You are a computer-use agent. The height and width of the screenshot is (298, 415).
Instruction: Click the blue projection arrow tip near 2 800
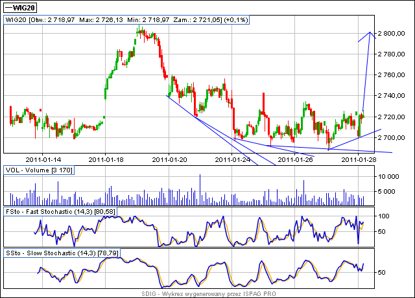tap(371, 32)
